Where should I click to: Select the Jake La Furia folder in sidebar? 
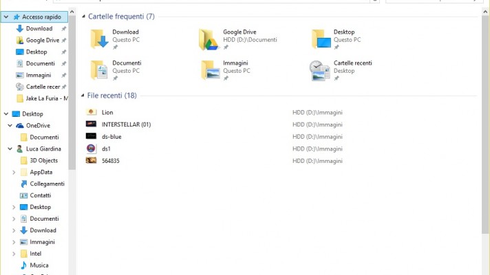[42, 98]
